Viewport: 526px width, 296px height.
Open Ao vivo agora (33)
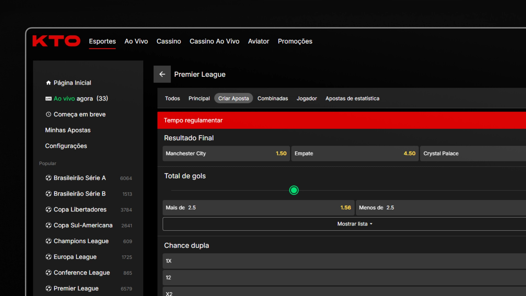click(x=81, y=99)
